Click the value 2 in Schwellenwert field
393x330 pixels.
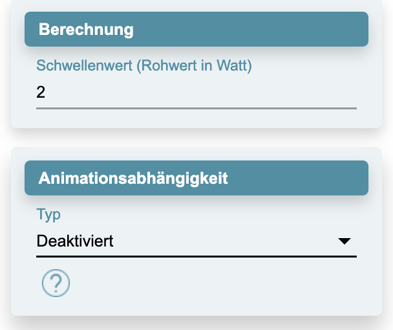pyautogui.click(x=41, y=93)
